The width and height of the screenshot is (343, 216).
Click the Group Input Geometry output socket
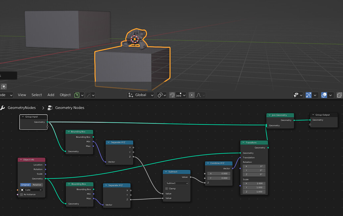(47, 122)
